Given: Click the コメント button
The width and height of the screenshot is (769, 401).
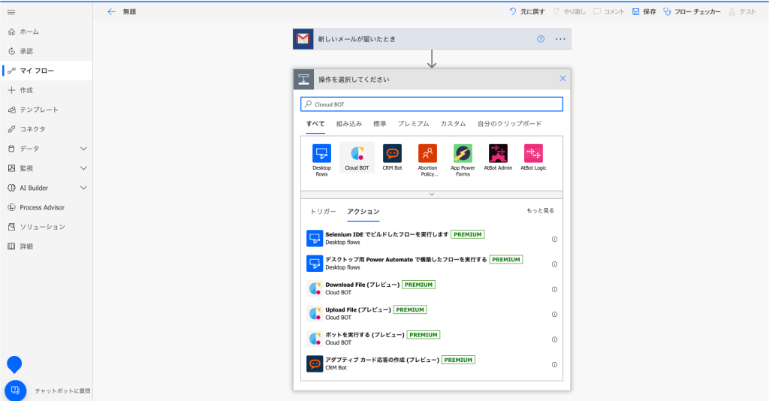Looking at the screenshot, I should [608, 12].
